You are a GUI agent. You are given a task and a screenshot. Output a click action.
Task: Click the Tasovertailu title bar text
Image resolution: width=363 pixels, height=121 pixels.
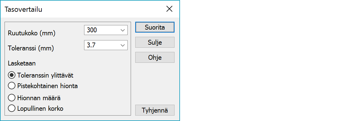(23, 9)
